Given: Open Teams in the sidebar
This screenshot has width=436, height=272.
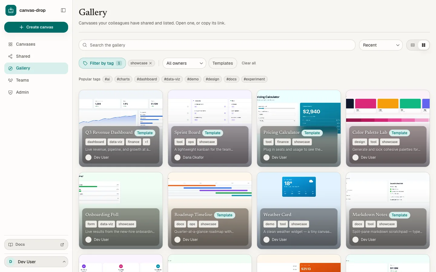Looking at the screenshot, I should 36,80.
